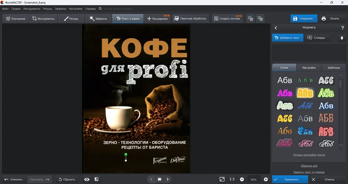Set zoom to 1:1 actual size
348x184 pixels.
(232, 179)
